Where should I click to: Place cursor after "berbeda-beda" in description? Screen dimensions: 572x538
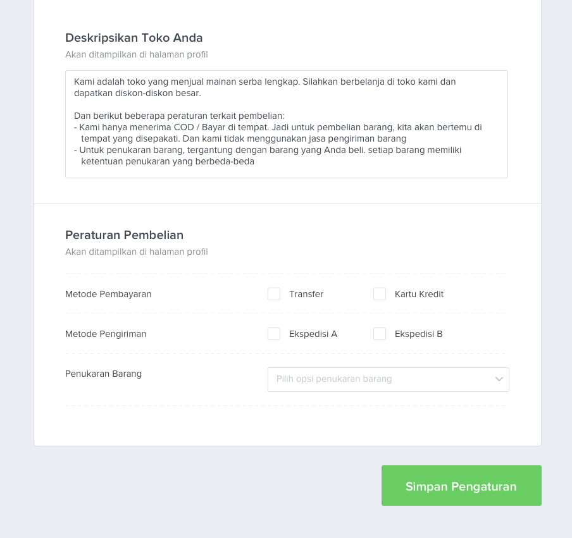[x=255, y=161]
